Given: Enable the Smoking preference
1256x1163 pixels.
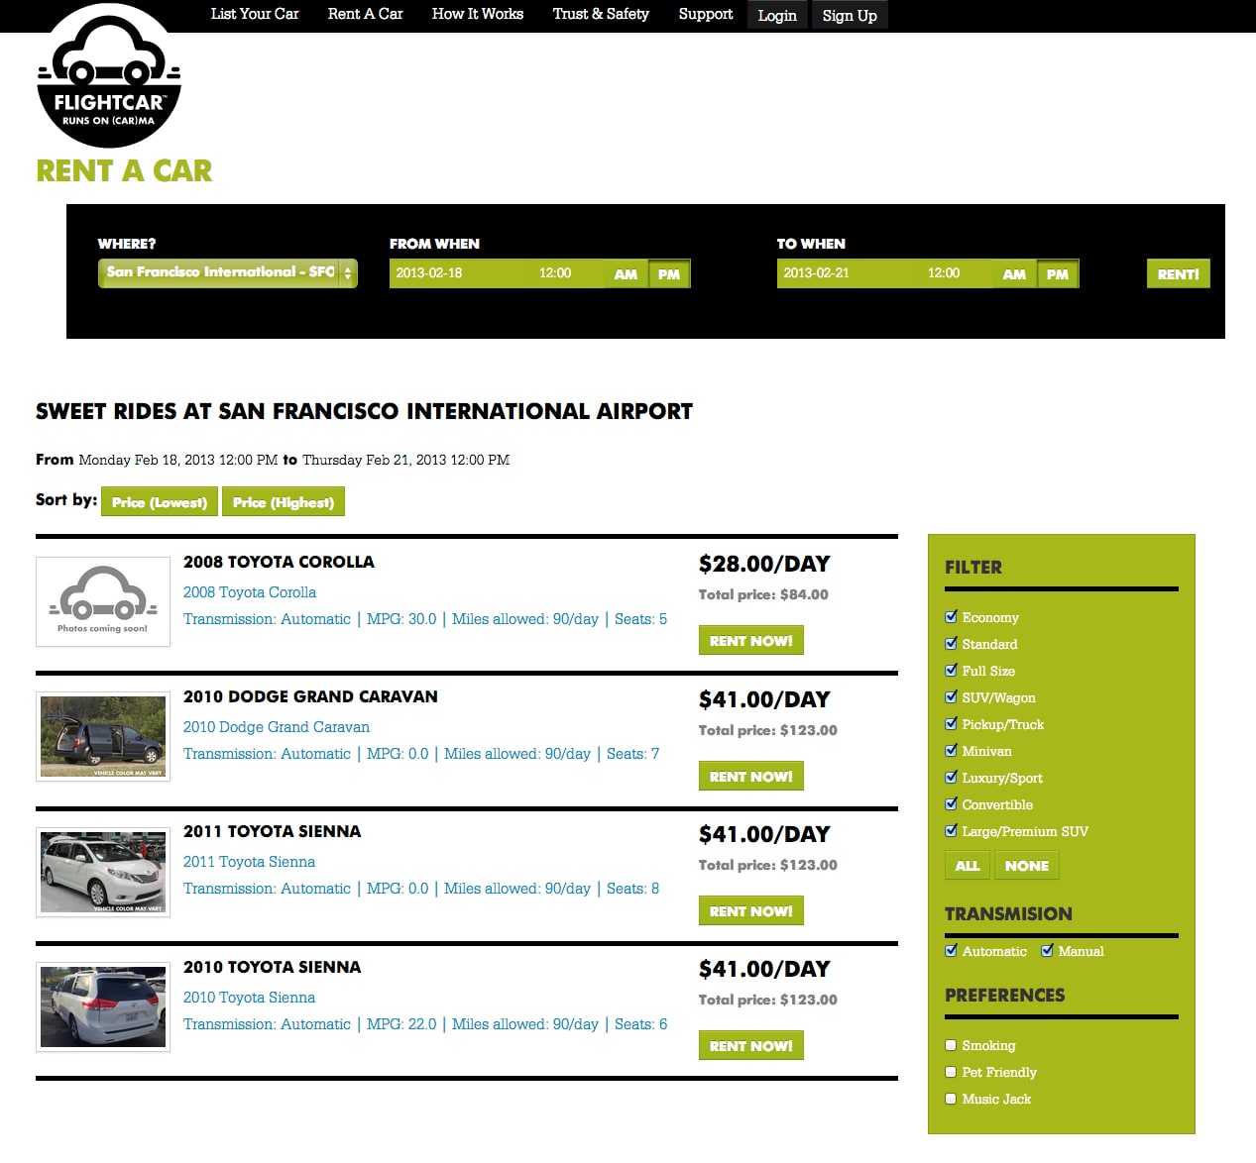Looking at the screenshot, I should click(x=952, y=1045).
